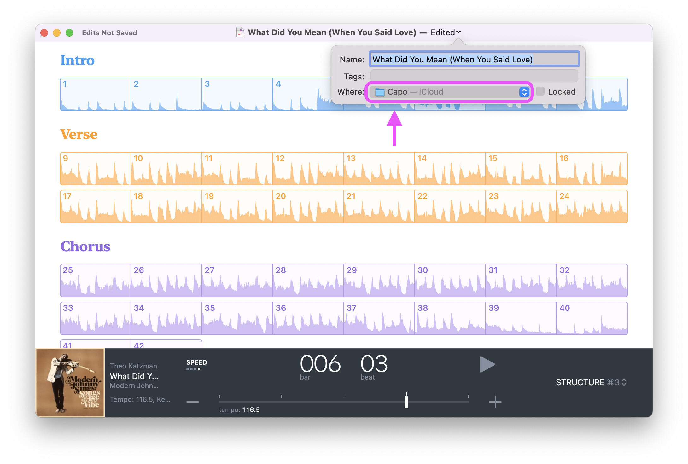This screenshot has height=464, width=688.
Task: Click the document proxy icon in title bar
Action: 240,32
